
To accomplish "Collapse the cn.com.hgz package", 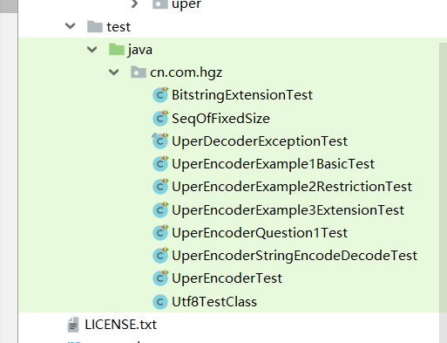I will (x=114, y=72).
